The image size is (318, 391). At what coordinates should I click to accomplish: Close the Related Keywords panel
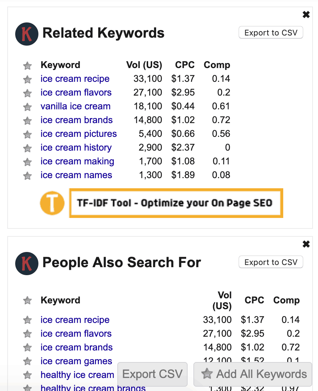click(306, 14)
